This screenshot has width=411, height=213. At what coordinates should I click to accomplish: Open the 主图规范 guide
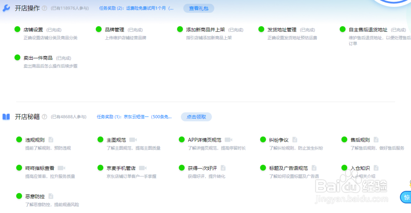click(116, 140)
